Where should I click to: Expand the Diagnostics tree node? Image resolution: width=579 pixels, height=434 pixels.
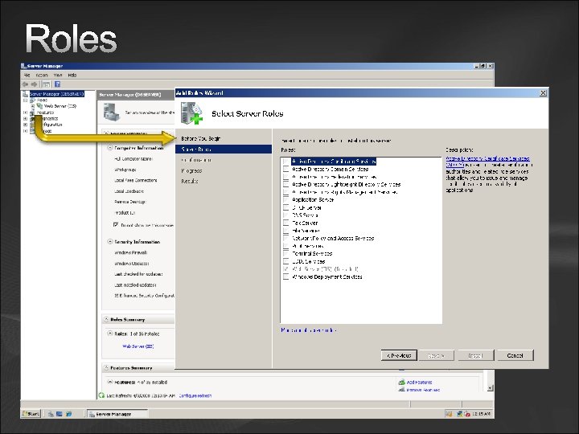point(25,118)
